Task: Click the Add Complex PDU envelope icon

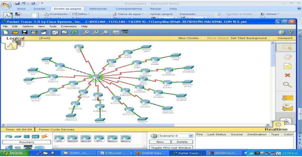Action: [287, 107]
